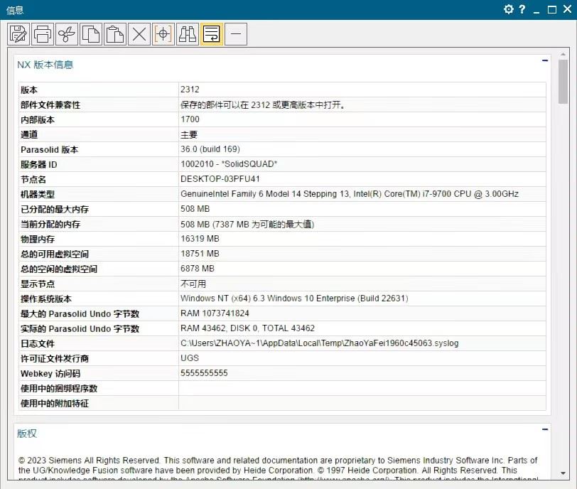Click the Delete X toolbar icon
Image resolution: width=577 pixels, height=489 pixels.
pyautogui.click(x=139, y=35)
